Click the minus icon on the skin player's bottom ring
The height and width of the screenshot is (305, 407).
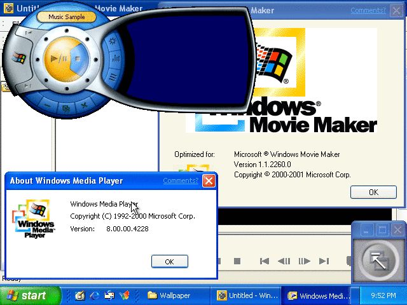[47, 105]
